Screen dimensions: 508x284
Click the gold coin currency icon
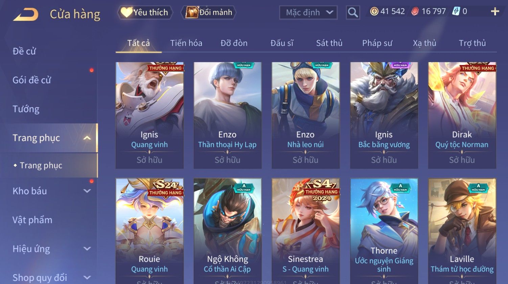[x=374, y=12]
